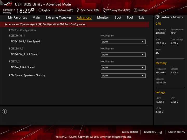Viewport: 187px width, 140px height.
Task: Click Not Present status for PCIEX16/X8_1
Action: (107, 36)
